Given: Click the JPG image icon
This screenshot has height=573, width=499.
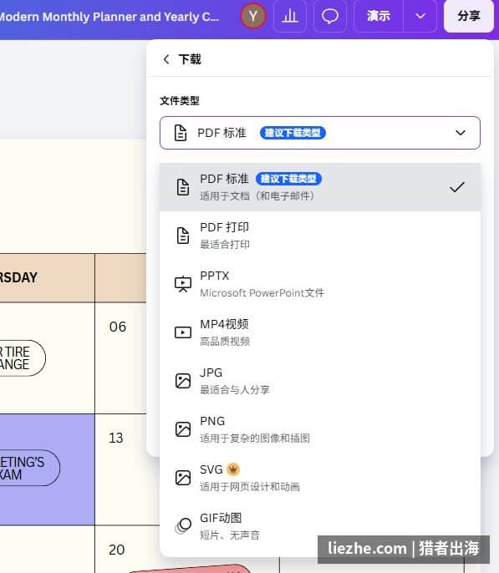Looking at the screenshot, I should pos(183,381).
